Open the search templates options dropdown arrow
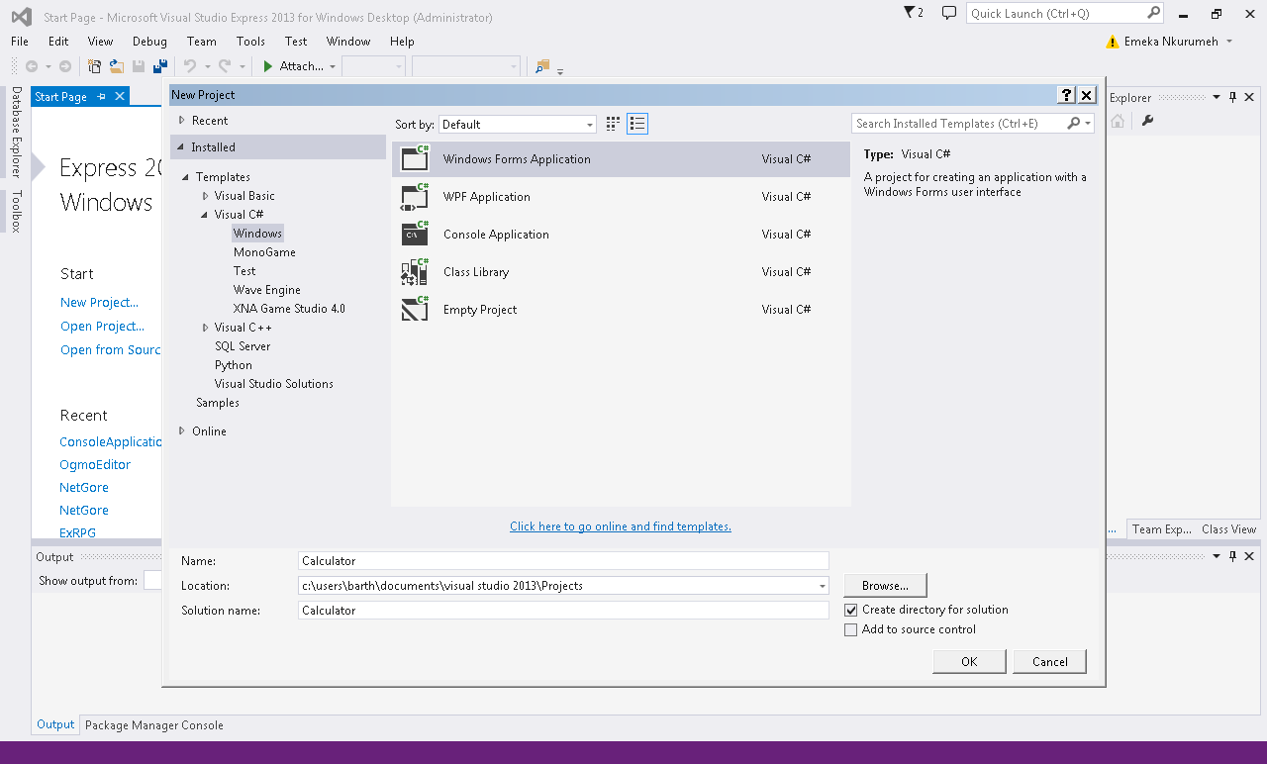Image resolution: width=1267 pixels, height=764 pixels. (1088, 124)
